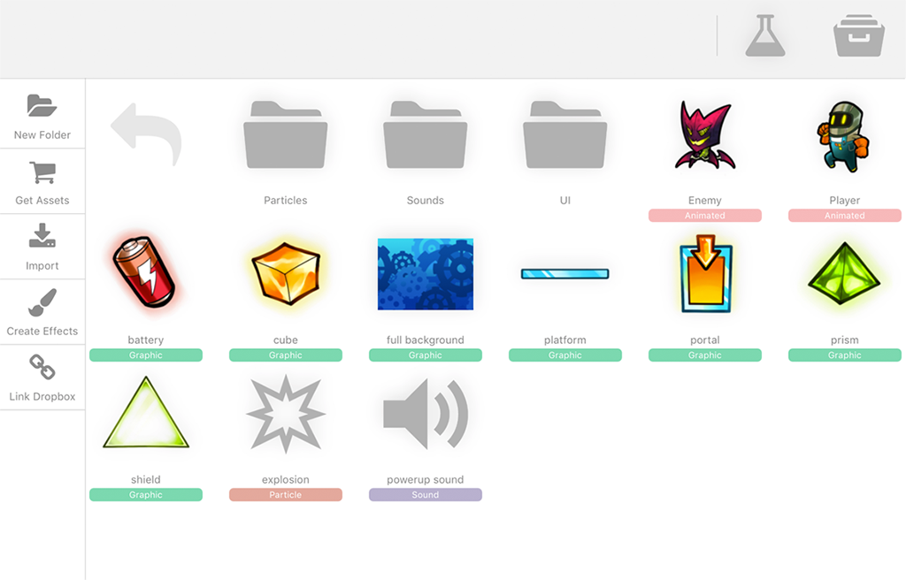Click the portal graphic asset
The image size is (906, 580).
click(704, 274)
